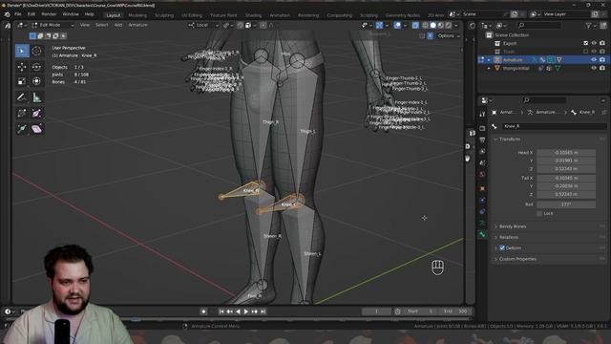
Task: Toggle viewport gizmos
Action: [x=379, y=25]
